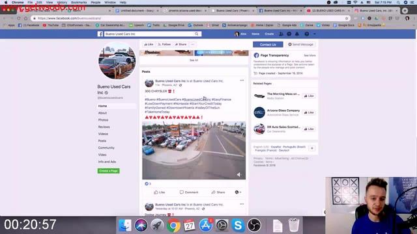This screenshot has width=417, height=234.
Task: Click the green Create a Page button
Action: click(x=109, y=171)
